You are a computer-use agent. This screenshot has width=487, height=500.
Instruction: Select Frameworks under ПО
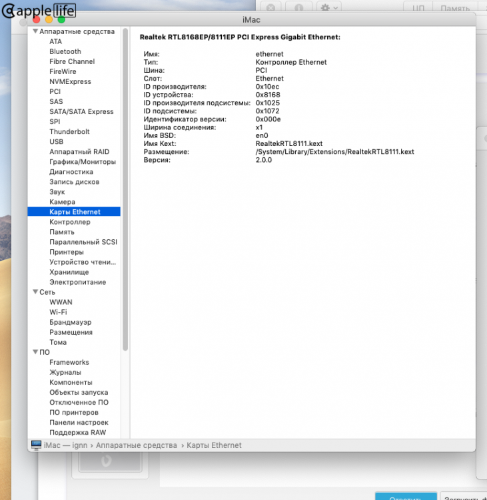(x=69, y=362)
